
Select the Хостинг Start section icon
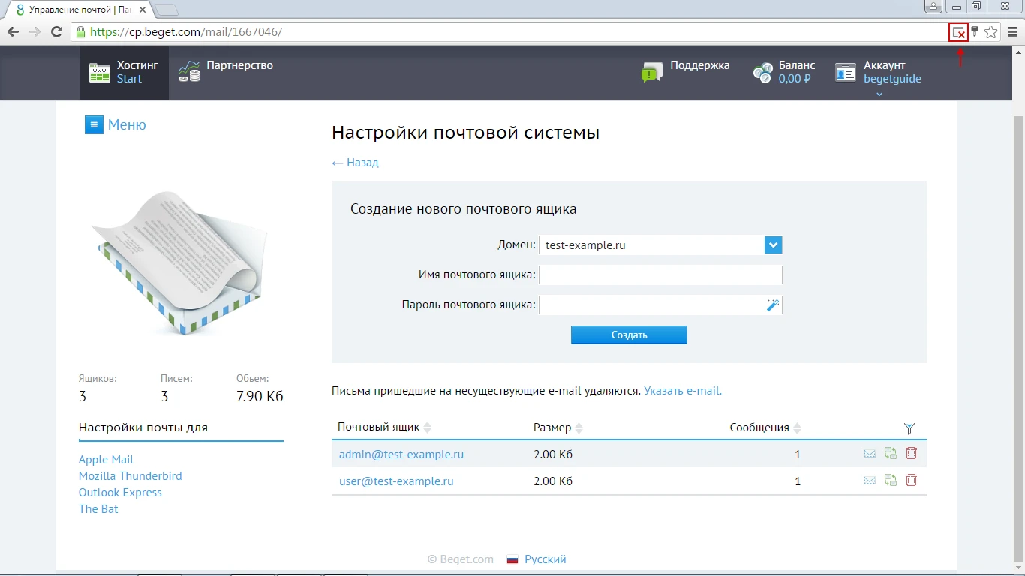pyautogui.click(x=100, y=72)
